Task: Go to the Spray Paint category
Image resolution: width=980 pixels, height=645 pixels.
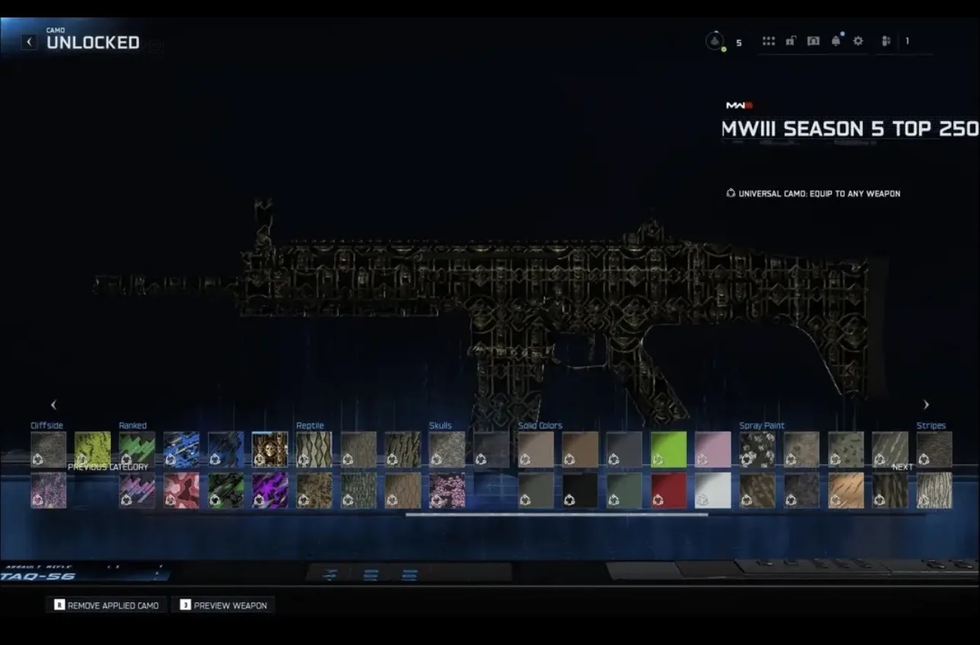Action: click(761, 425)
